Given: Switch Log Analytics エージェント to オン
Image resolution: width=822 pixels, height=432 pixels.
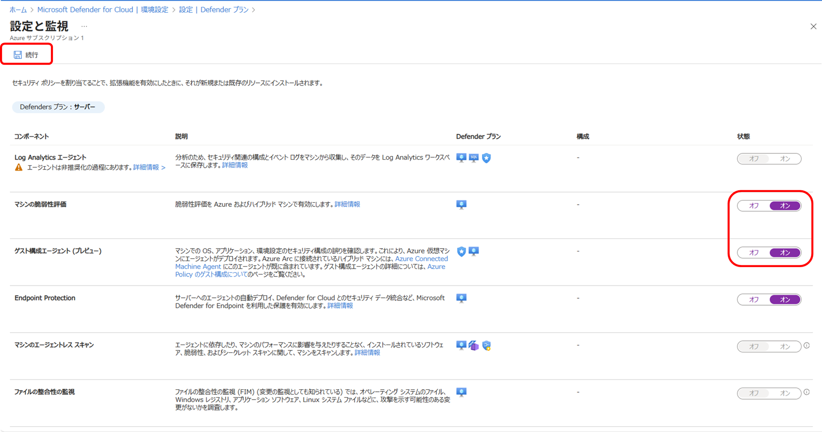Looking at the screenshot, I should [785, 159].
